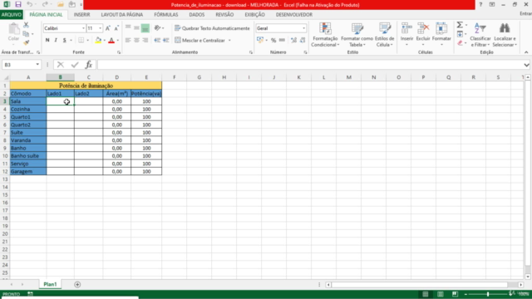Toggle bold formatting N
Image resolution: width=532 pixels, height=299 pixels.
47,41
